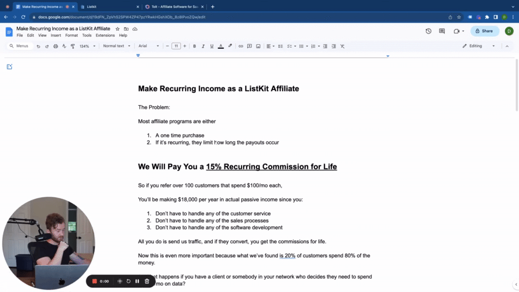Switch to the Tolt Affiliate Software tab

[x=174, y=7]
